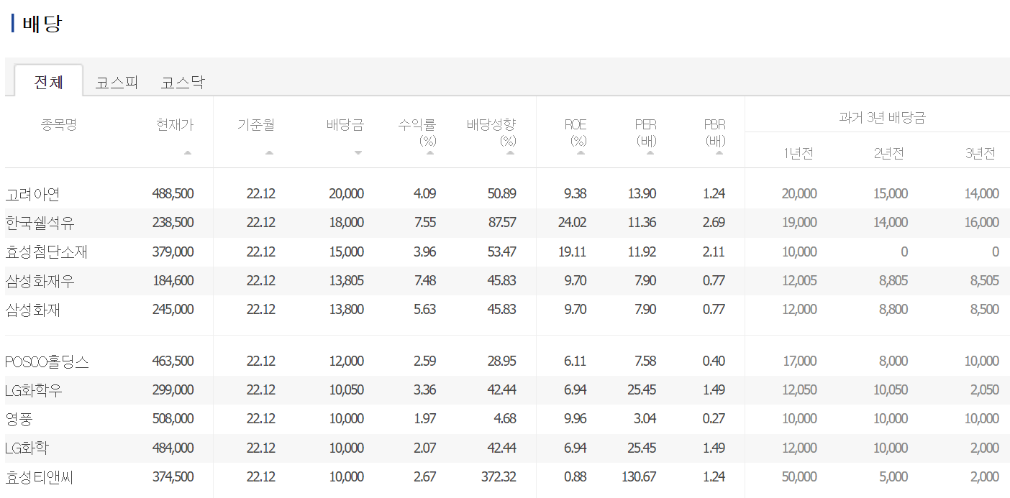1010x498 pixels.
Task: Switch to the 코스피 tab
Action: point(117,83)
